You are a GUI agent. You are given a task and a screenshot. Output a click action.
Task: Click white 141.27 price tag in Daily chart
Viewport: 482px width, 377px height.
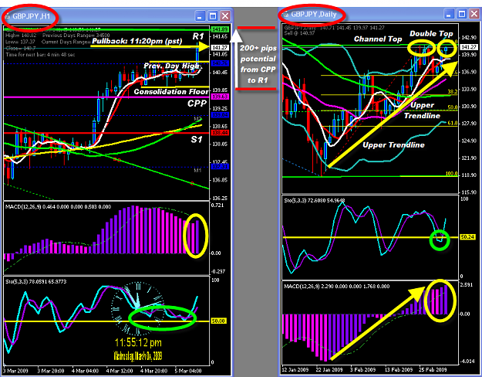tap(469, 47)
